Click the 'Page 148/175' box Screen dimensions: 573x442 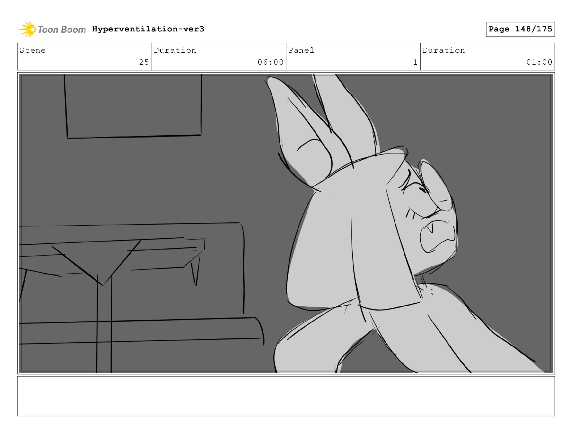[520, 29]
